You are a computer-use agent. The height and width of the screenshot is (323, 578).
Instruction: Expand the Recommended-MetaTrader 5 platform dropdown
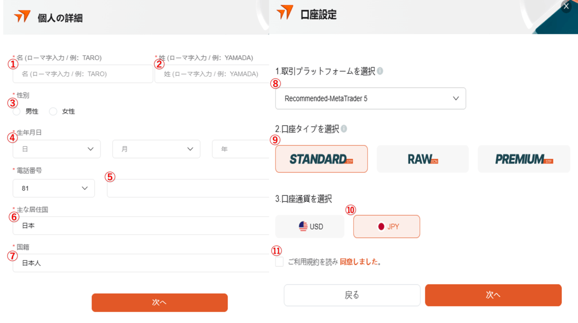pyautogui.click(x=371, y=98)
